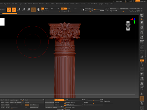Adjust the See-through slider
Image resolution: width=147 pixels, height=110 pixels.
[x=129, y=1]
